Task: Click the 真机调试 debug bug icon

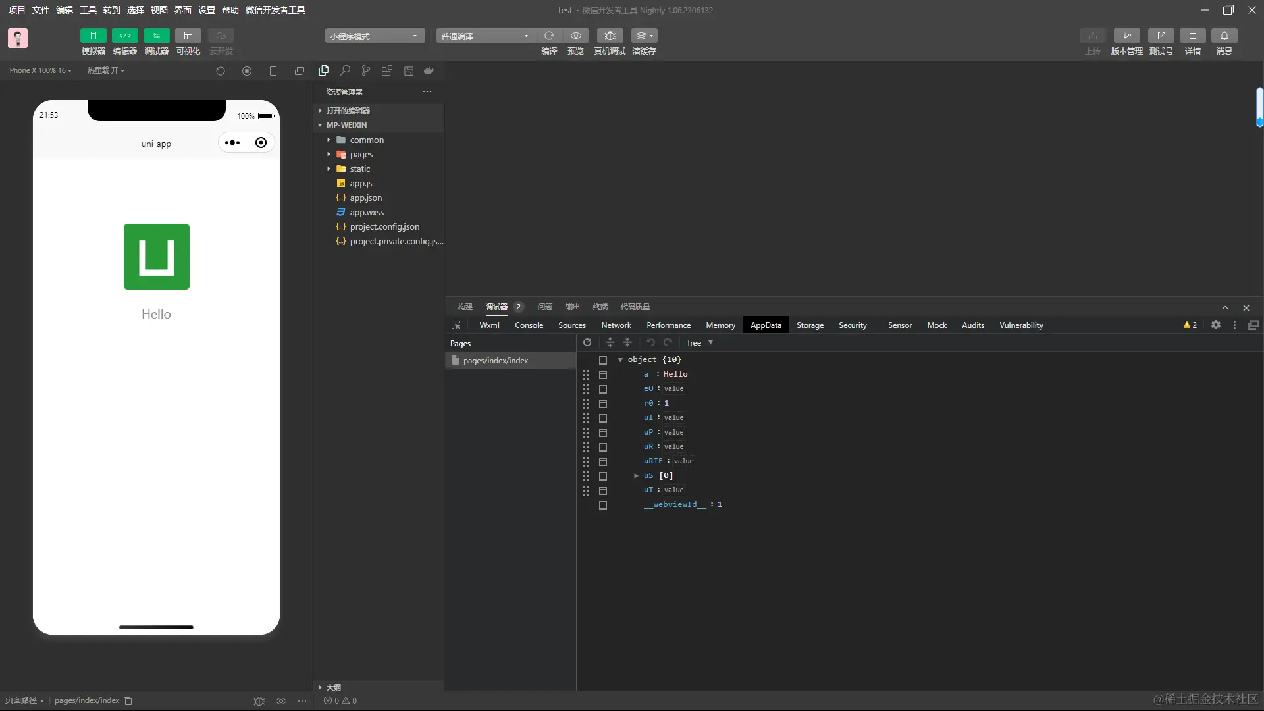Action: click(610, 36)
